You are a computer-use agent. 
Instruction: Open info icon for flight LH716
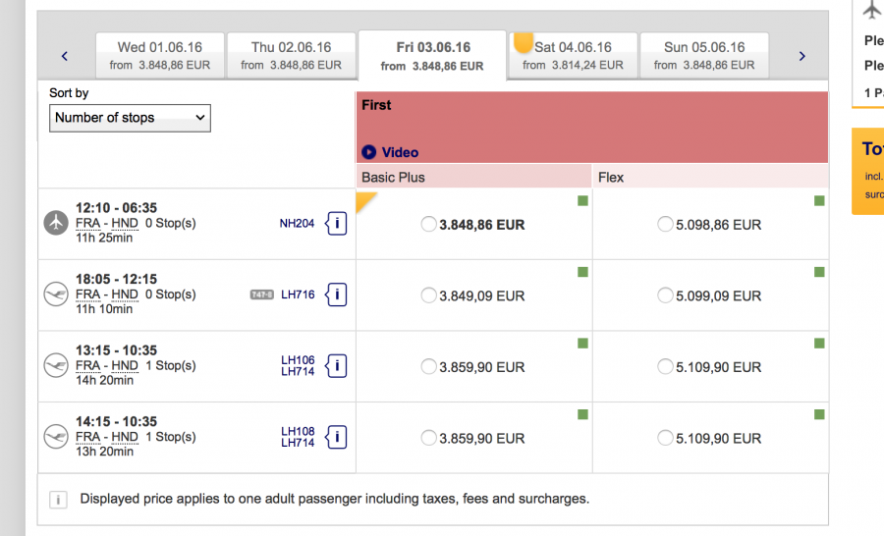[x=336, y=295]
